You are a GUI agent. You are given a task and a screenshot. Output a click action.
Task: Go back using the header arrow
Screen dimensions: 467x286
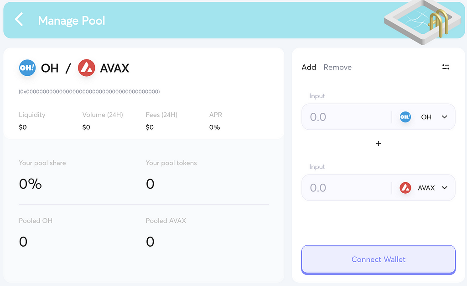coord(19,20)
